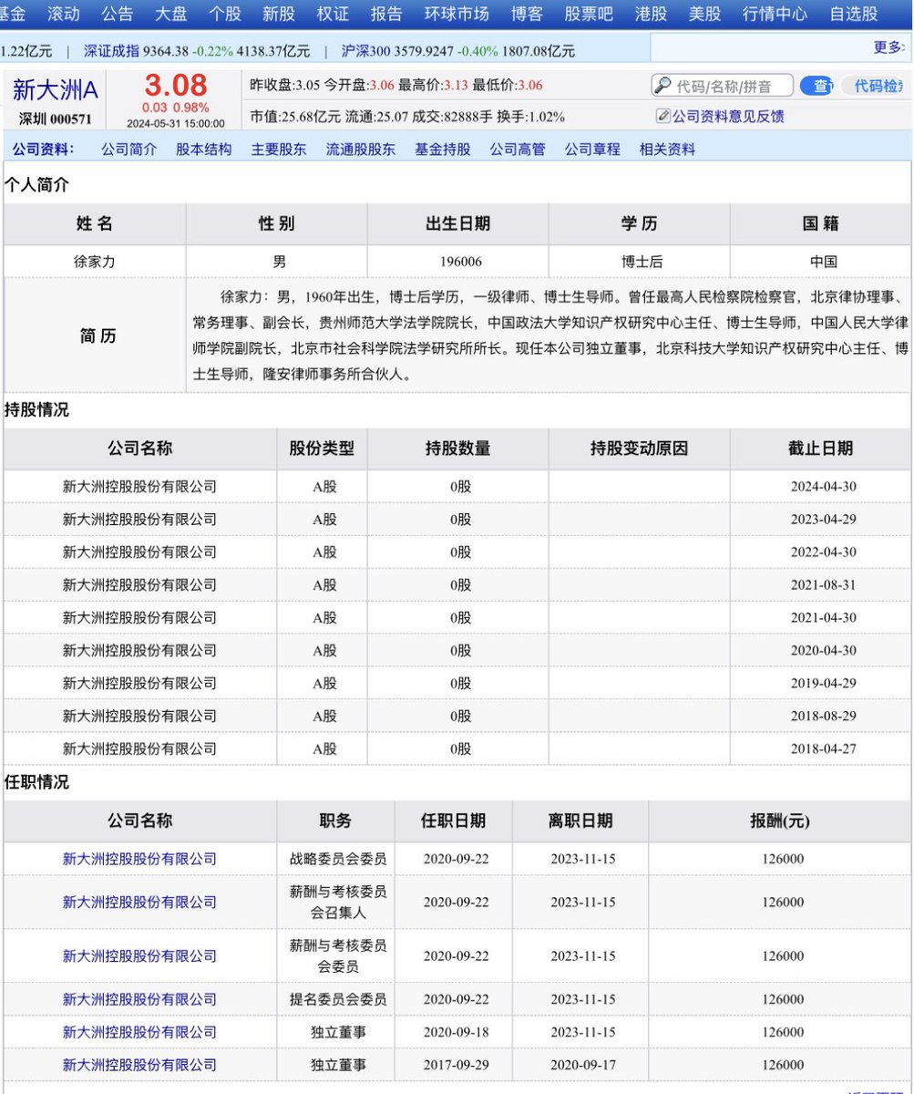Click nationality value 中国
This screenshot has height=1094, width=914.
point(824,262)
